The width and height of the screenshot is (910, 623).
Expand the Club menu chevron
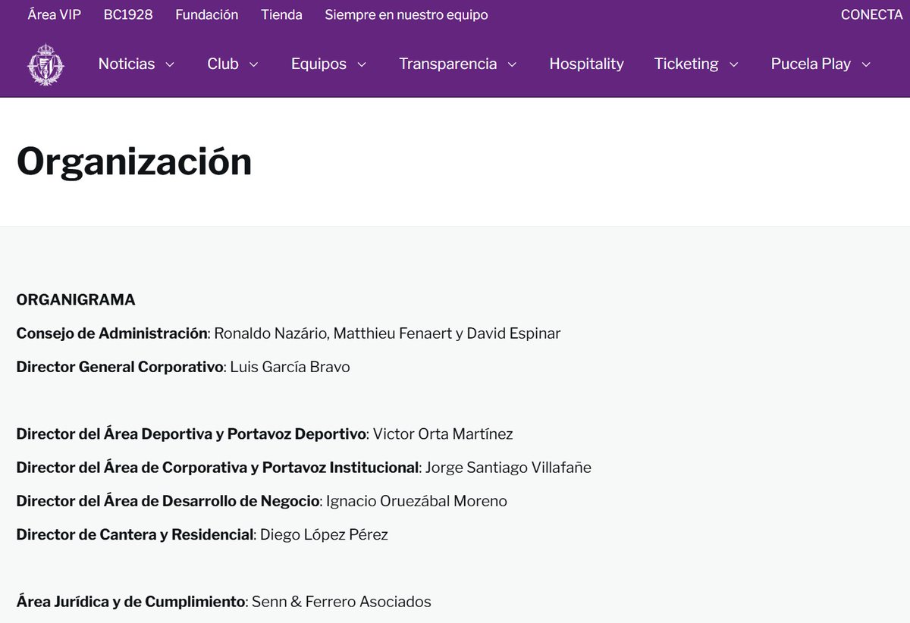click(x=253, y=64)
